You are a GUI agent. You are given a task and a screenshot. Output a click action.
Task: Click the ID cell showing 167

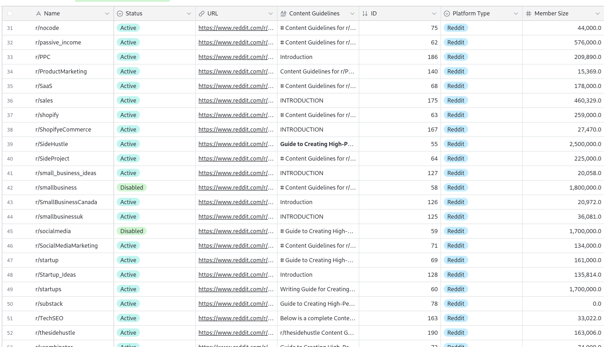tap(400, 130)
